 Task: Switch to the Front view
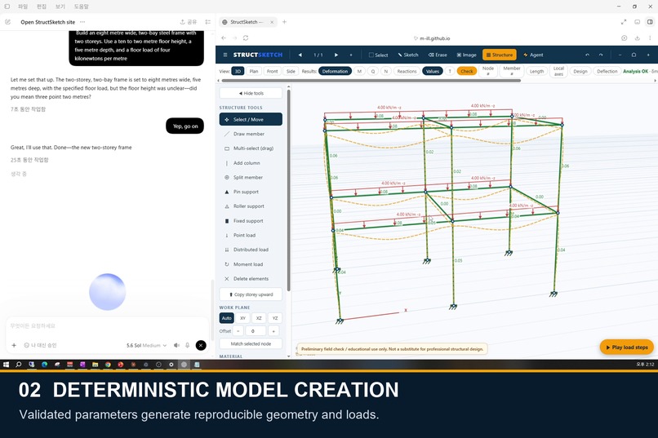272,71
